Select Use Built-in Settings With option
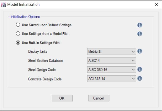The width and height of the screenshot is (162, 111). [18, 43]
